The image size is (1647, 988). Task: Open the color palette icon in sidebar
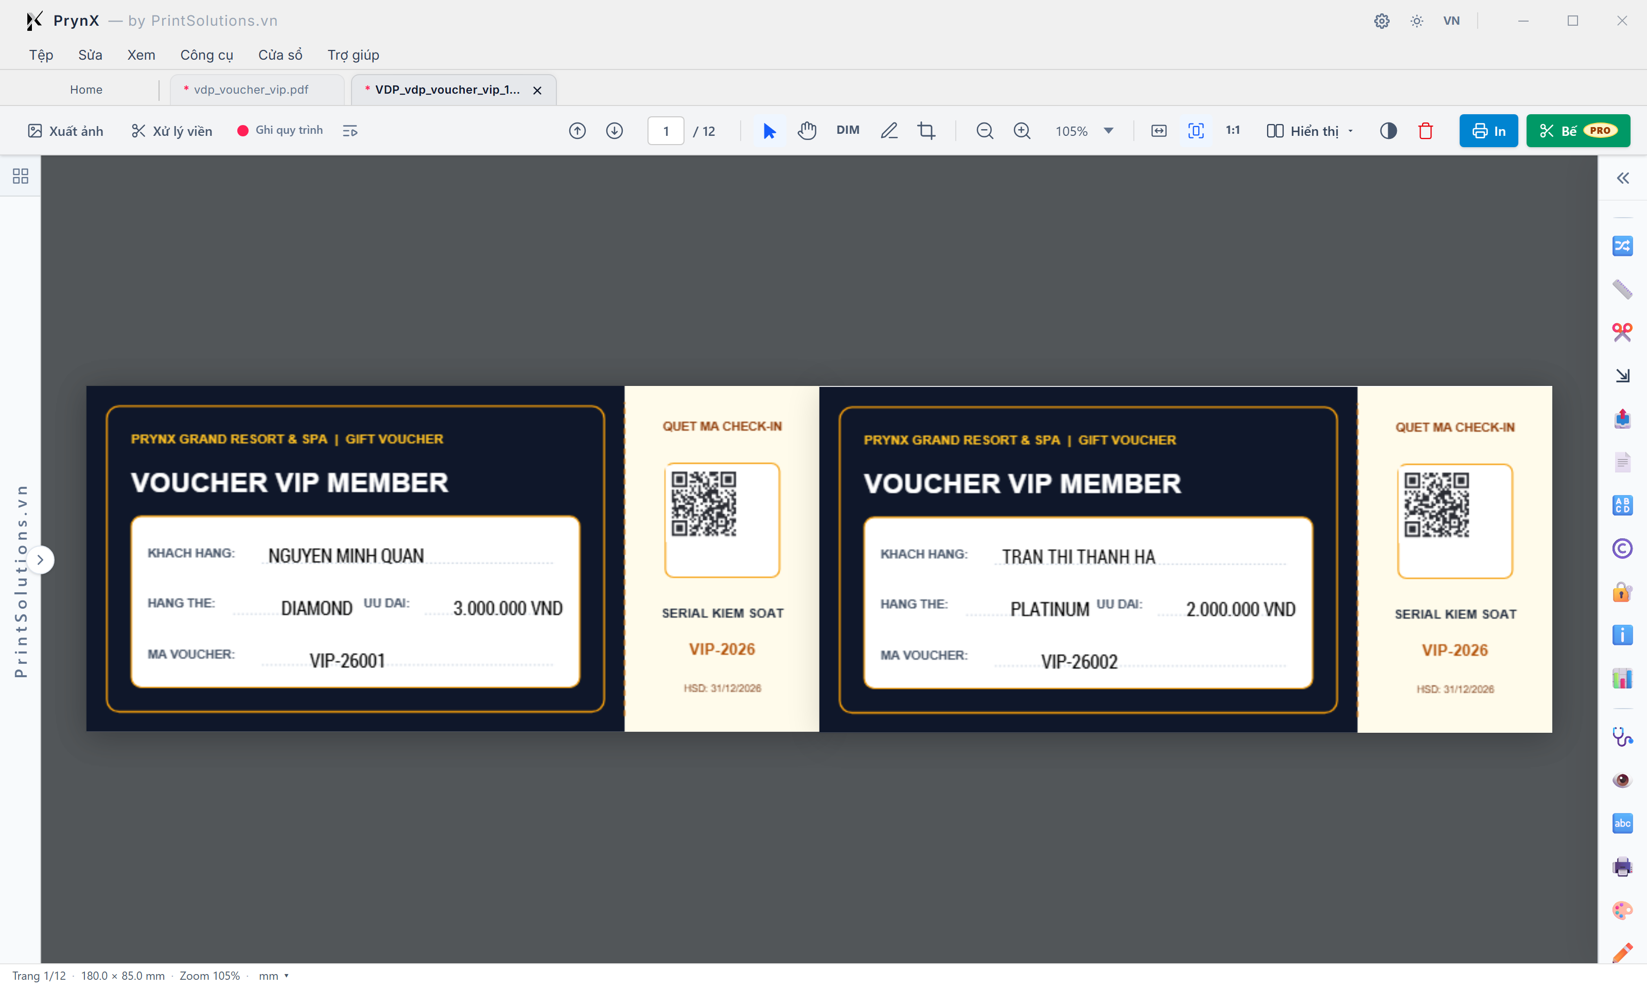point(1622,910)
